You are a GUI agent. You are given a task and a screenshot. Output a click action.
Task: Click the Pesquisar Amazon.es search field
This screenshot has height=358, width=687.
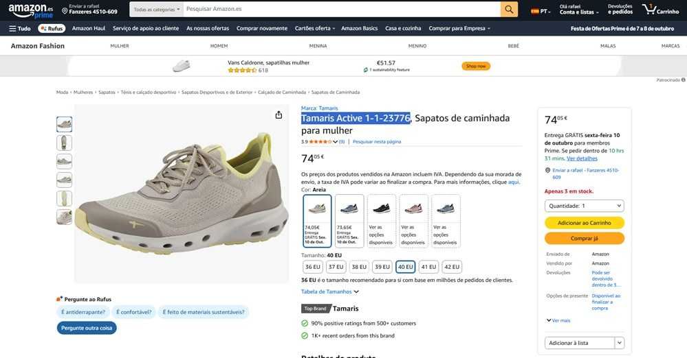coord(342,9)
